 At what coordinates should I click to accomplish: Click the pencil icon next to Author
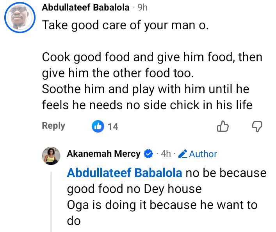pyautogui.click(x=183, y=154)
